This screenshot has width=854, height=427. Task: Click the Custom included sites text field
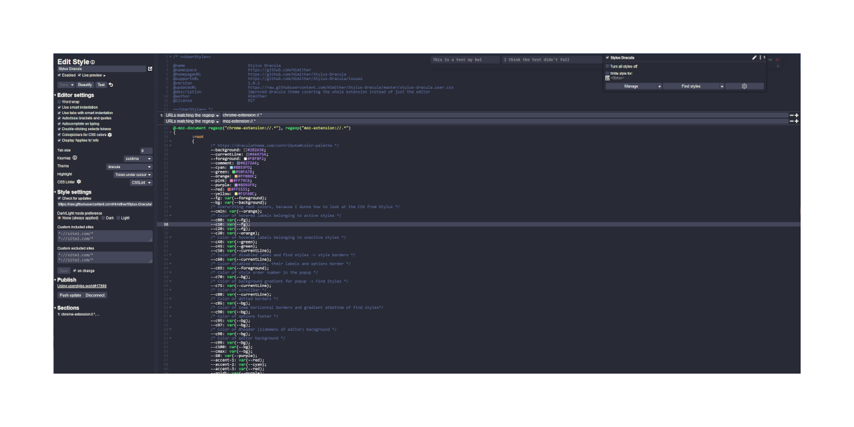pyautogui.click(x=103, y=235)
